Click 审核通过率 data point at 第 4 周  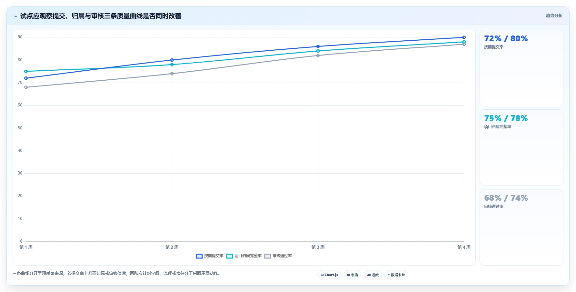pyautogui.click(x=464, y=44)
